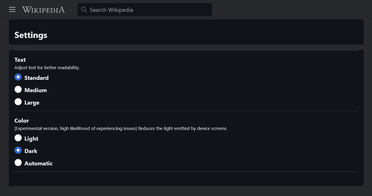Enable the Large text size radio circle
372x196 pixels.
[18, 102]
